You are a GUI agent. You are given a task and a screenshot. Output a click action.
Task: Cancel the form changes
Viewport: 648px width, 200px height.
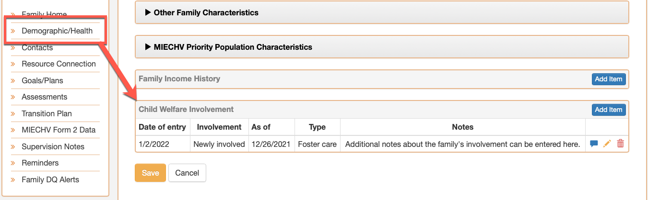(187, 173)
